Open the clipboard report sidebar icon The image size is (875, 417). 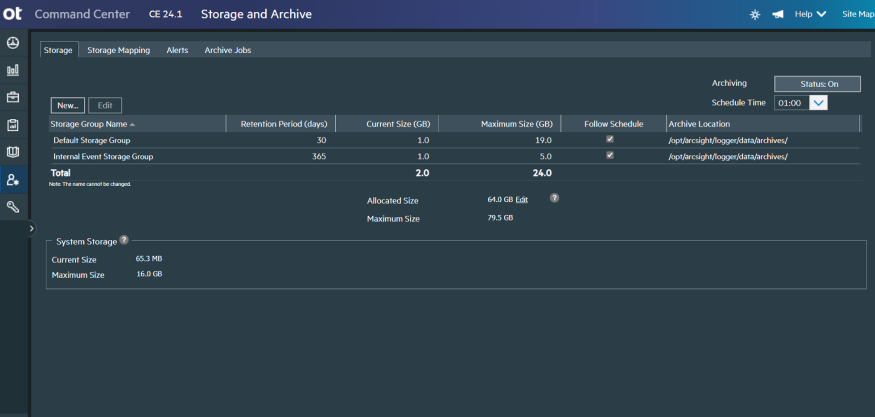(x=13, y=125)
